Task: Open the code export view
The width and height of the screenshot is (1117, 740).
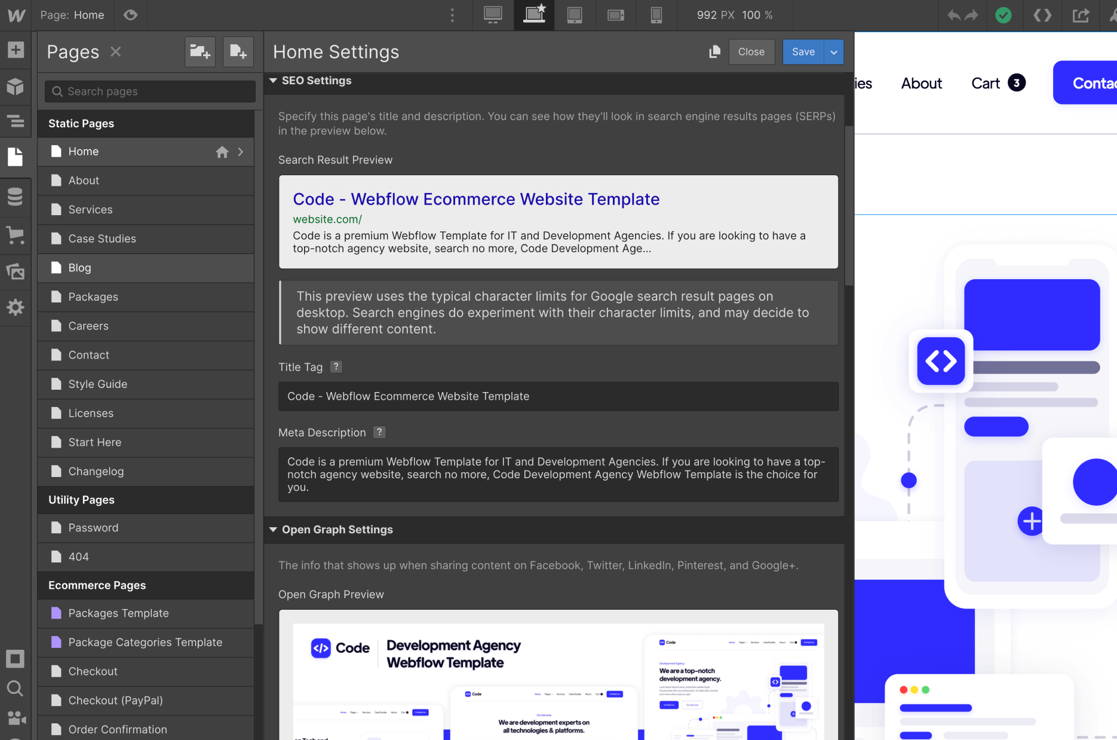Action: (1042, 15)
